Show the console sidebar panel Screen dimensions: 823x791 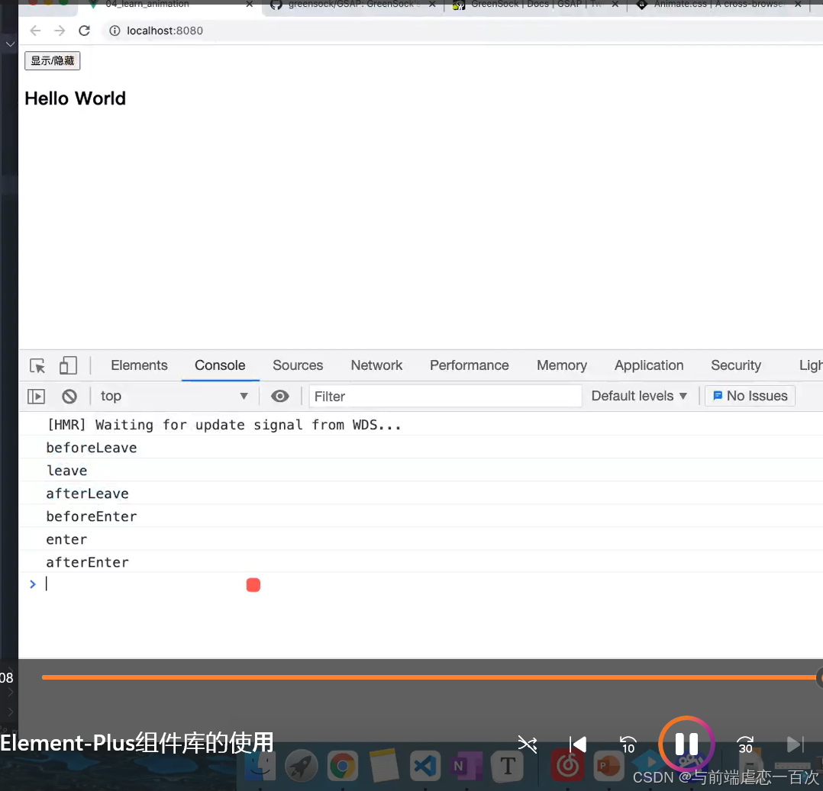coord(36,396)
